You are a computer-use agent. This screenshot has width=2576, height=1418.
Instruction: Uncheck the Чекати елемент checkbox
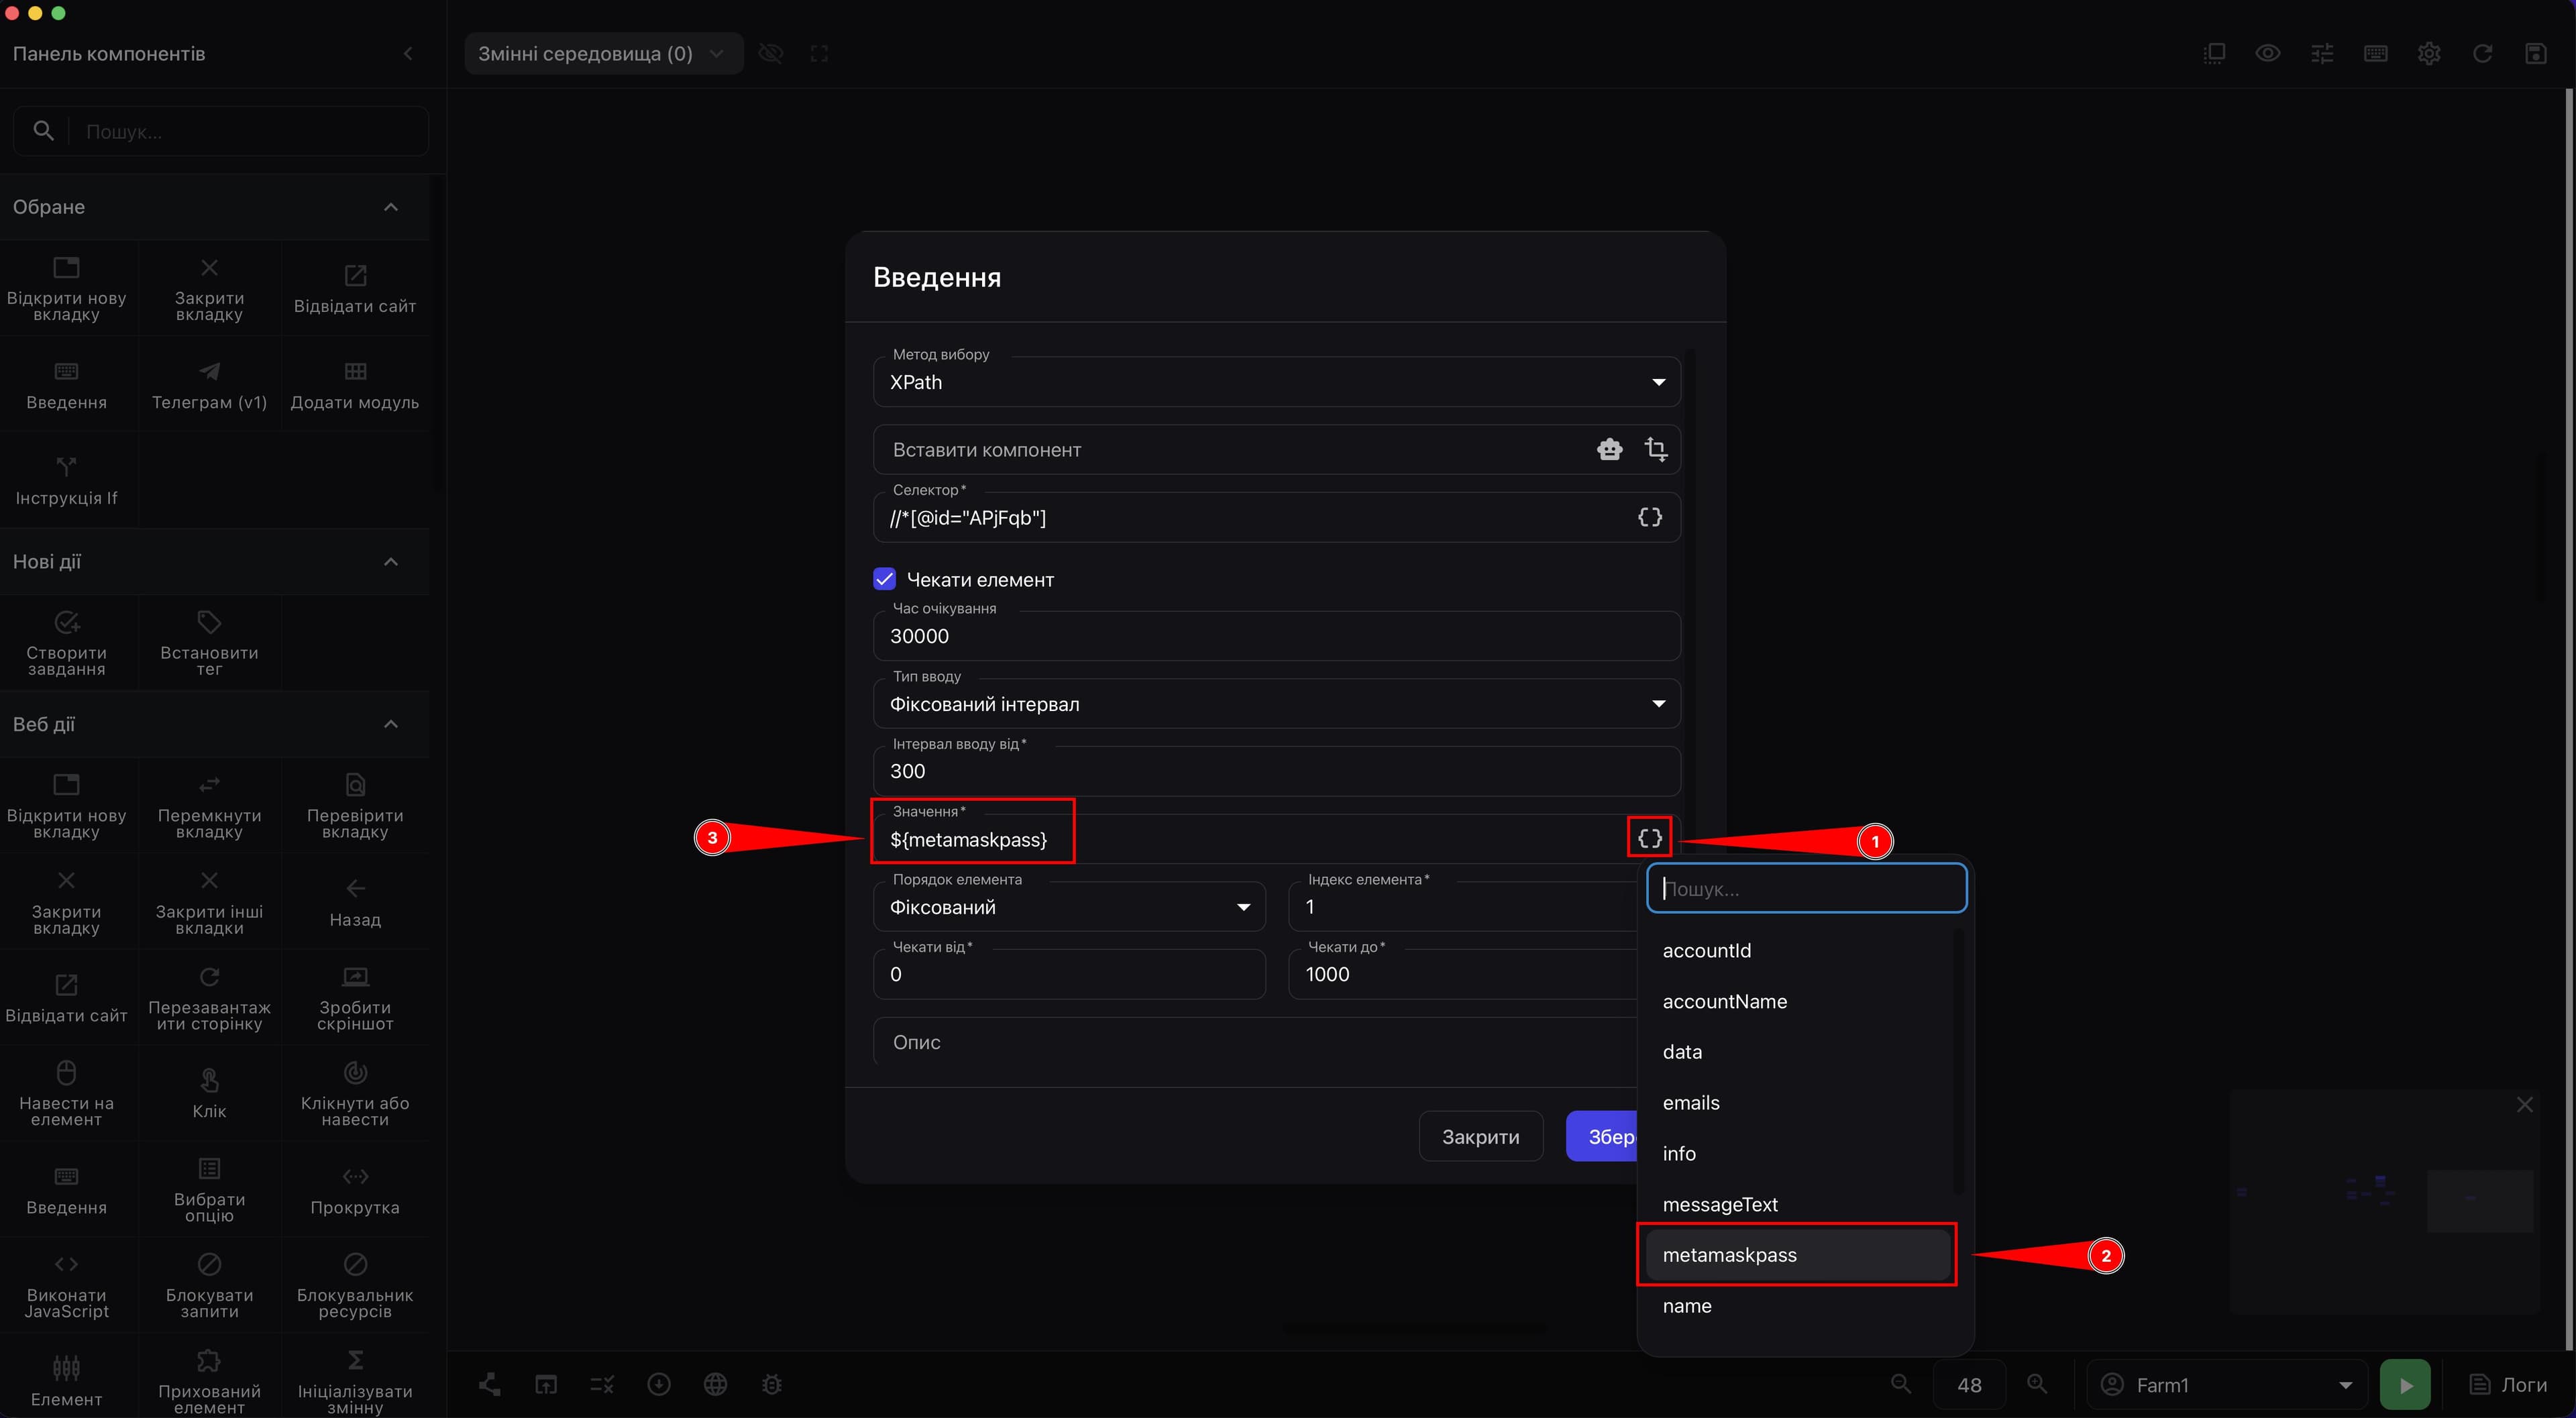pyautogui.click(x=884, y=579)
